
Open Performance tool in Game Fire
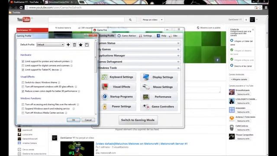pyautogui.click(x=159, y=97)
